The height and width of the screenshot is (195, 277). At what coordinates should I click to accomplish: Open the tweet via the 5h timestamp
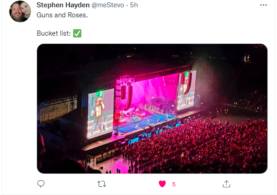pyautogui.click(x=134, y=5)
